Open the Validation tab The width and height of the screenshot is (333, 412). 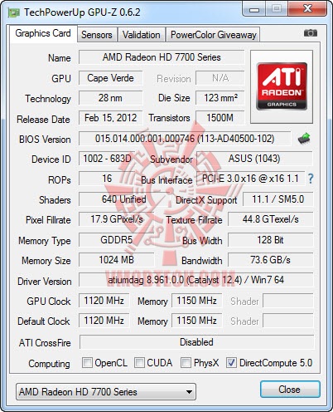coord(142,35)
